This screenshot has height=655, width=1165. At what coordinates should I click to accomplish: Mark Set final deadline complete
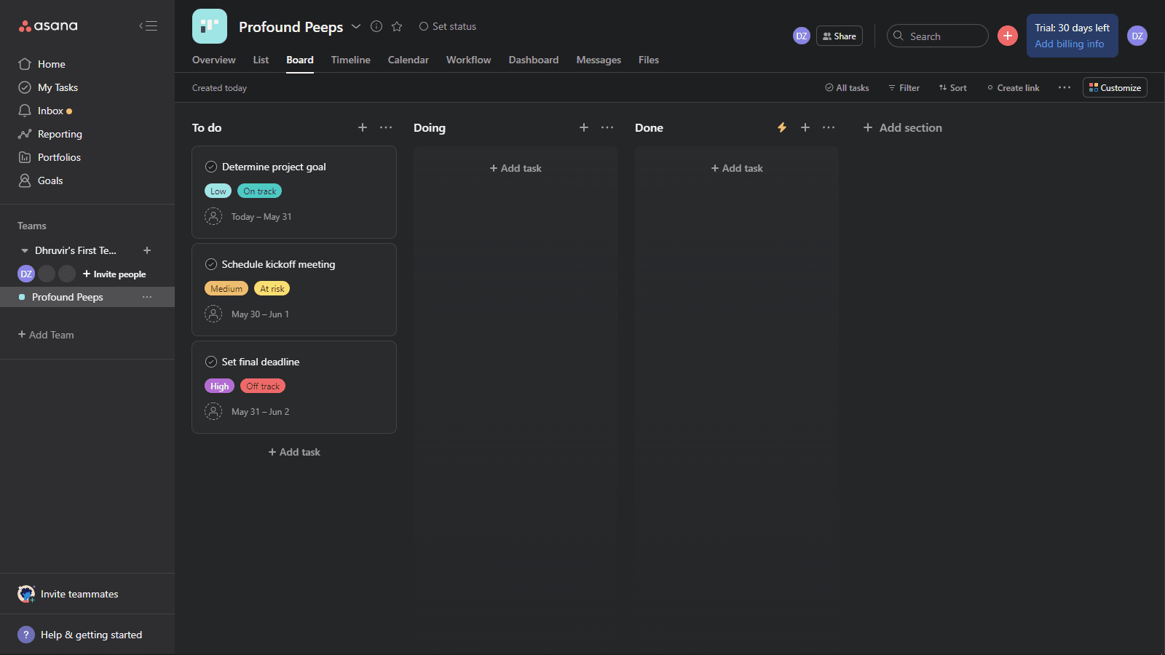211,362
